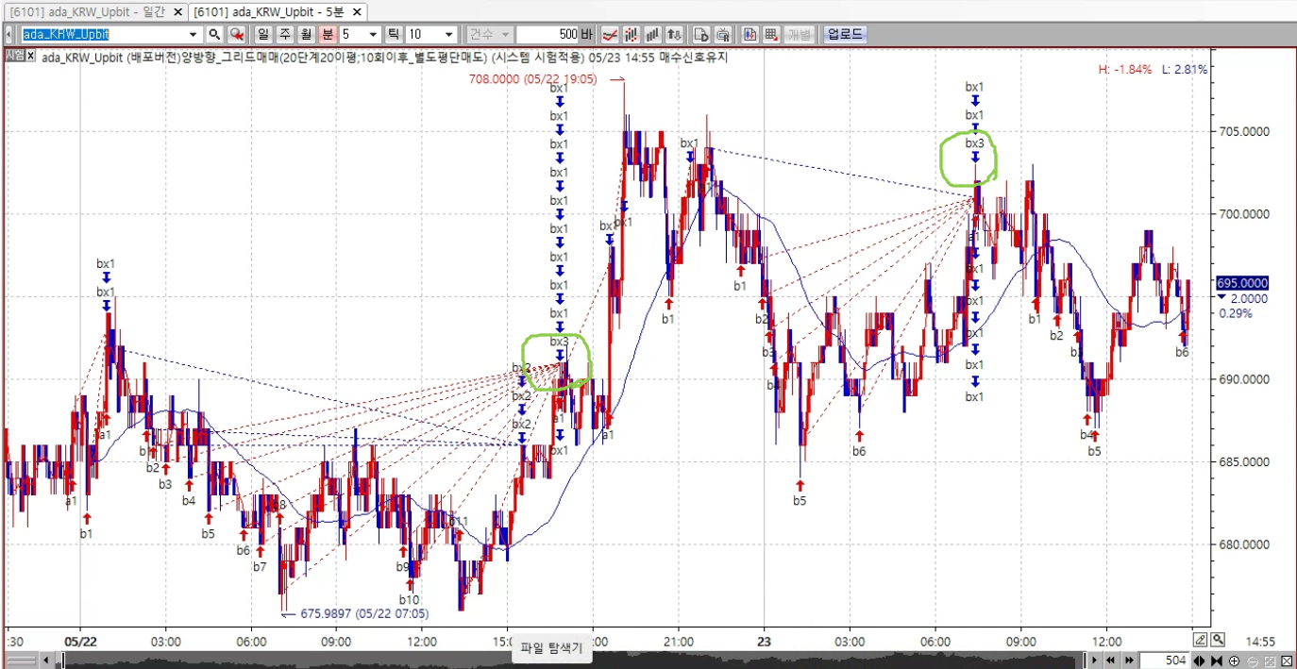Click the 주 (weekly) period button

[283, 34]
